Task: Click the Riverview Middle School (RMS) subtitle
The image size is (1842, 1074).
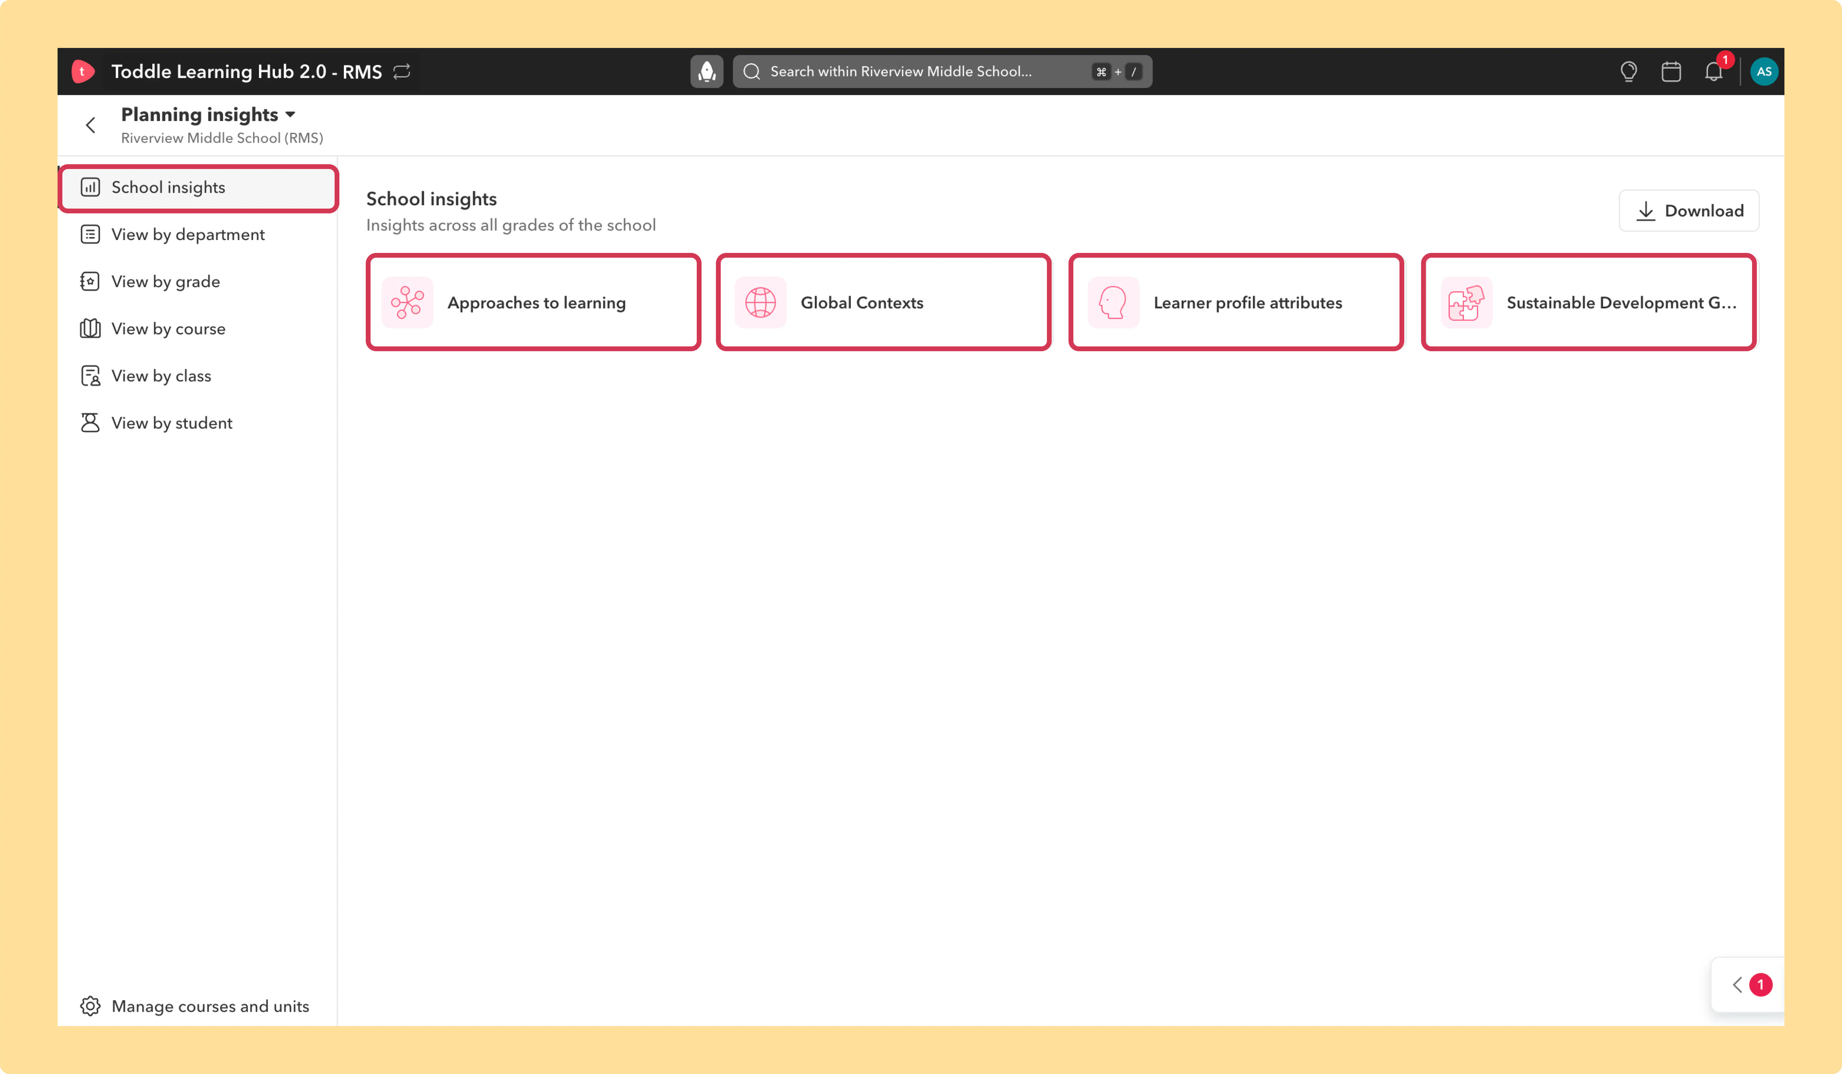Action: pyautogui.click(x=222, y=138)
